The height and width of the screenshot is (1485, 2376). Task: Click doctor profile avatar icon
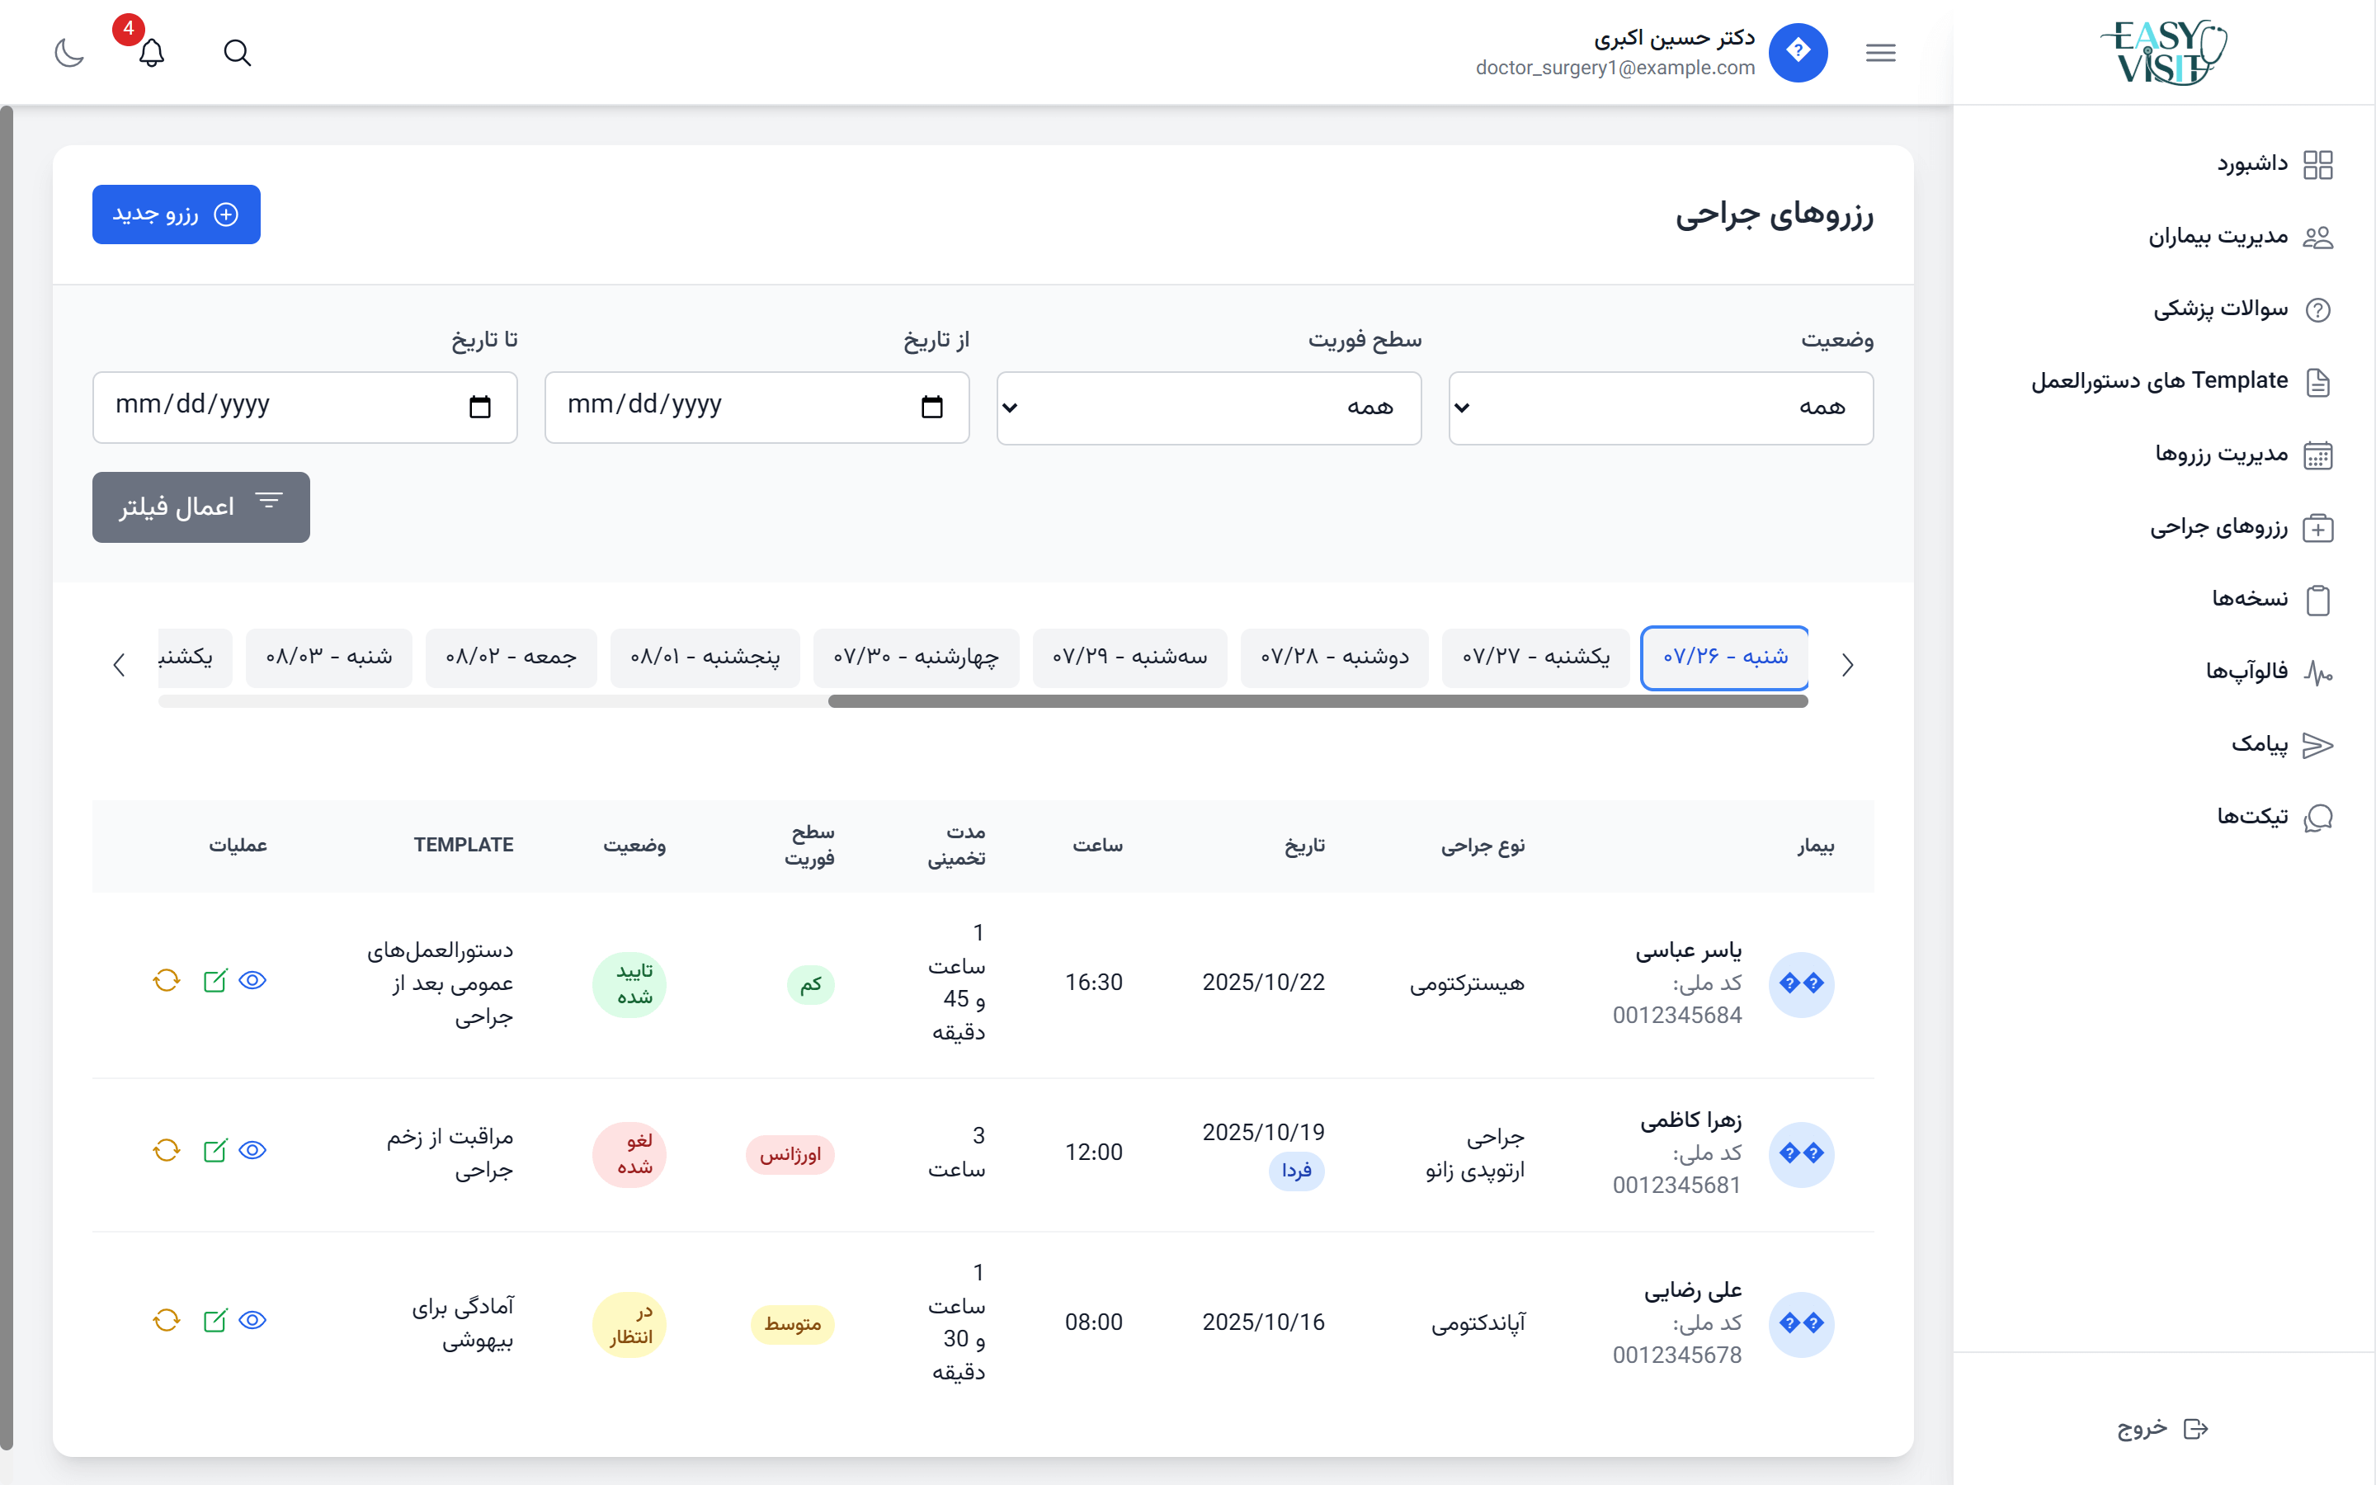tap(1798, 52)
